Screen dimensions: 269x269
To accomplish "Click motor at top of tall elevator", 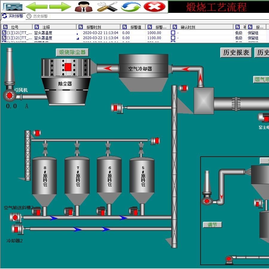I will pyautogui.click(x=184, y=88).
